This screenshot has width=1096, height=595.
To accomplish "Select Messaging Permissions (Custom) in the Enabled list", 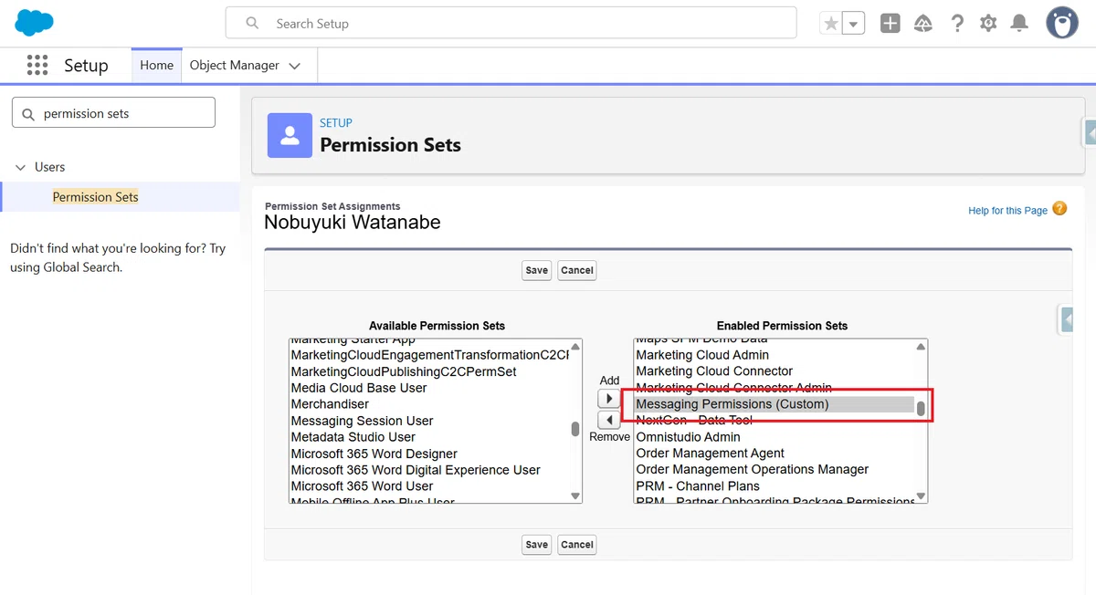I will (775, 404).
